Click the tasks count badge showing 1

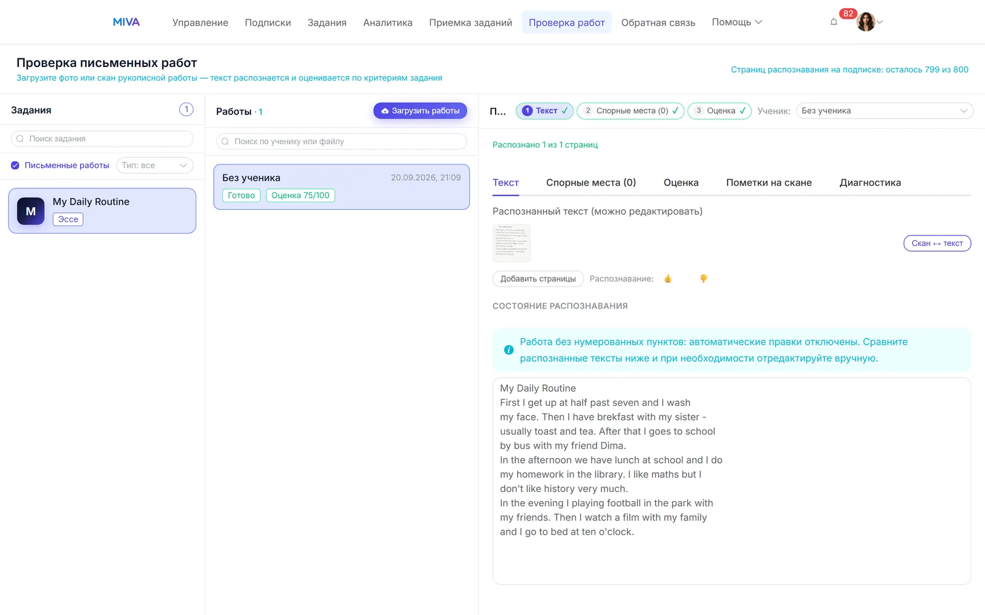click(186, 109)
